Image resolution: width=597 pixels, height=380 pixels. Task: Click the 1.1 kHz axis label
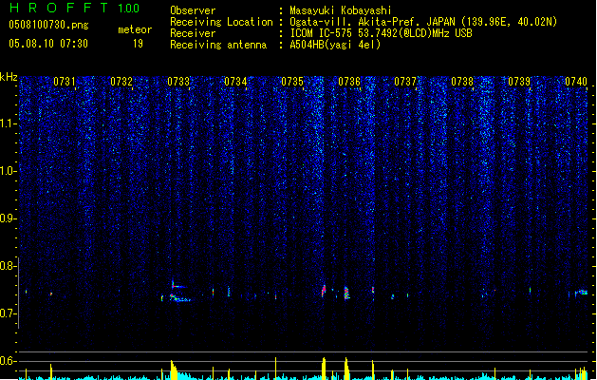(x=8, y=123)
